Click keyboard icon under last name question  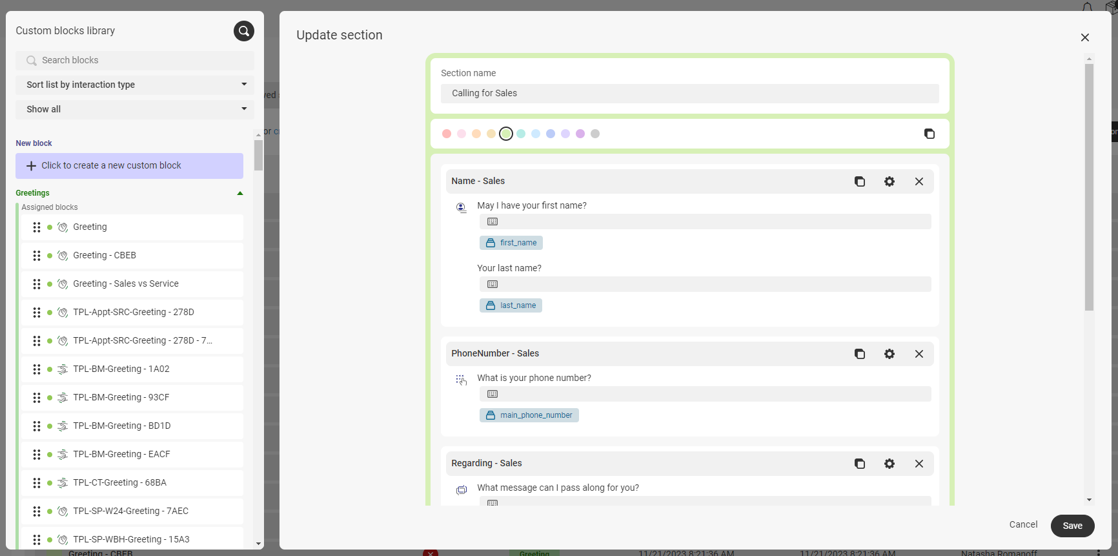click(493, 284)
